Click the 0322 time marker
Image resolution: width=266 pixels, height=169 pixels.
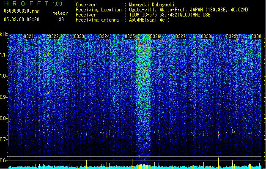click(x=54, y=36)
